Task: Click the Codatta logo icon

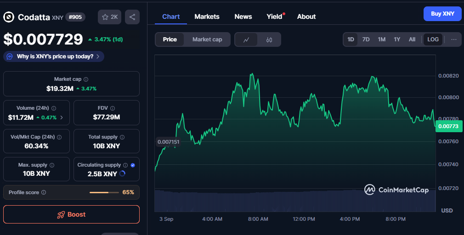Action: point(9,17)
